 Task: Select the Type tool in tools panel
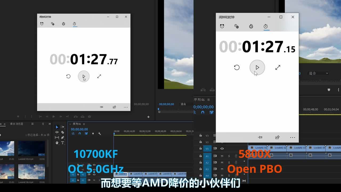[x=63, y=143]
